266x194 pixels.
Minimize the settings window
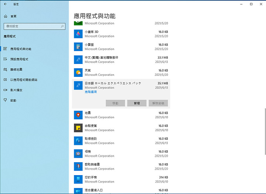[241, 4]
